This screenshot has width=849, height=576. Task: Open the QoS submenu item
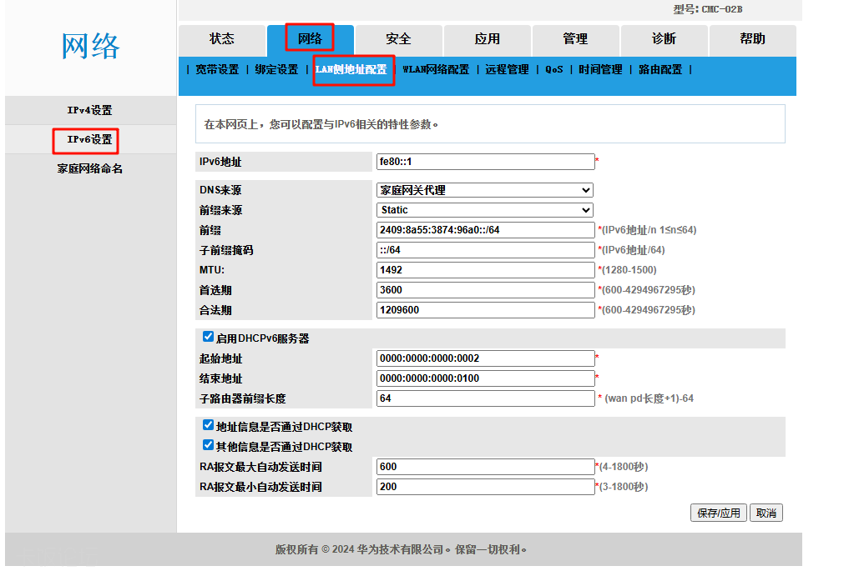pyautogui.click(x=554, y=70)
